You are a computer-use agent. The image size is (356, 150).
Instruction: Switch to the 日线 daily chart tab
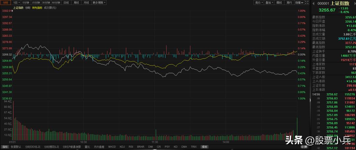click(66, 3)
